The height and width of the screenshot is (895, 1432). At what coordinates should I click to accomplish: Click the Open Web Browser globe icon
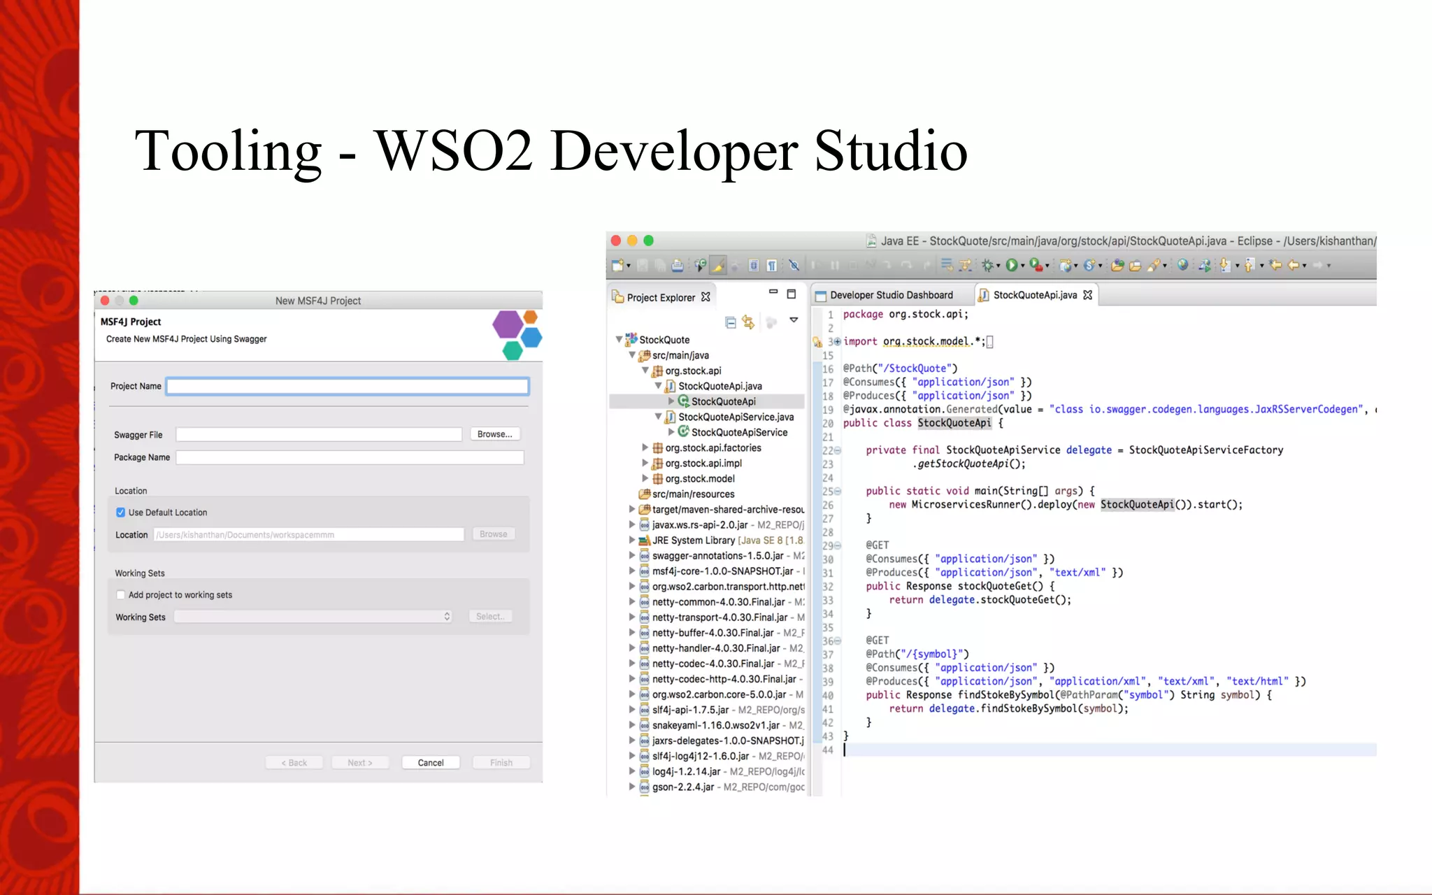point(1182,264)
